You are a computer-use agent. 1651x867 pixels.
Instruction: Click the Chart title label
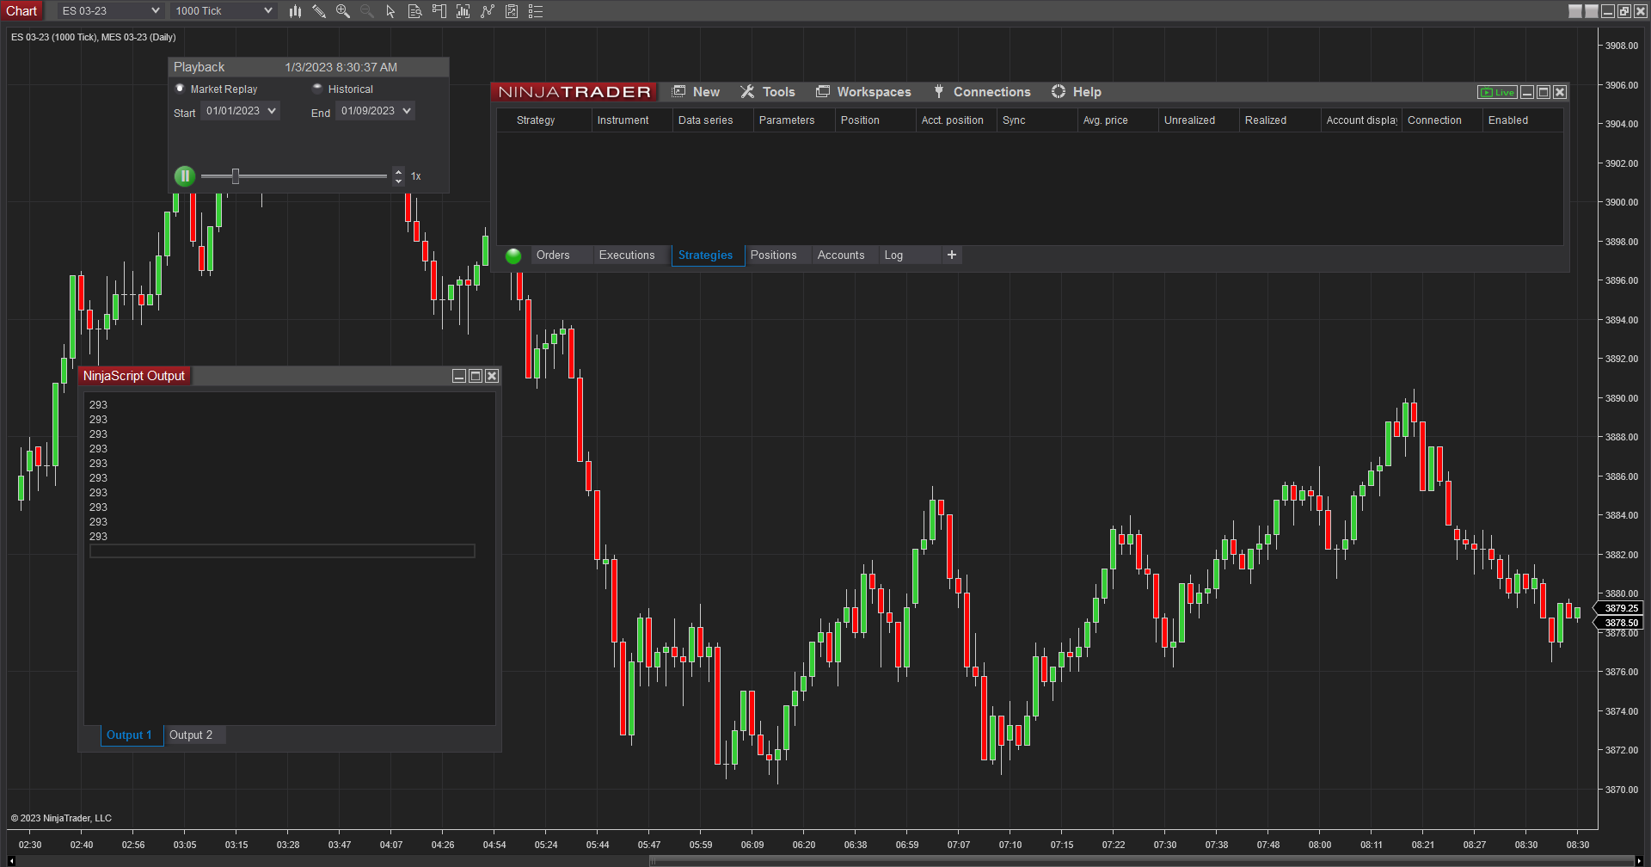[21, 11]
